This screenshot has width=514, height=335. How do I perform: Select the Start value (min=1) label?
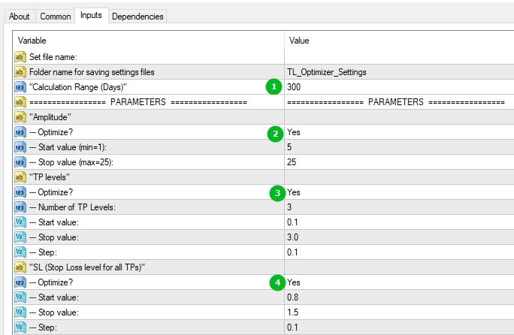[x=68, y=147]
